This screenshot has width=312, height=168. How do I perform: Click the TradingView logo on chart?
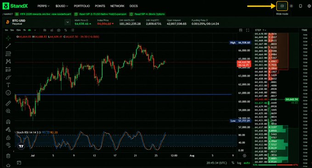point(21,146)
